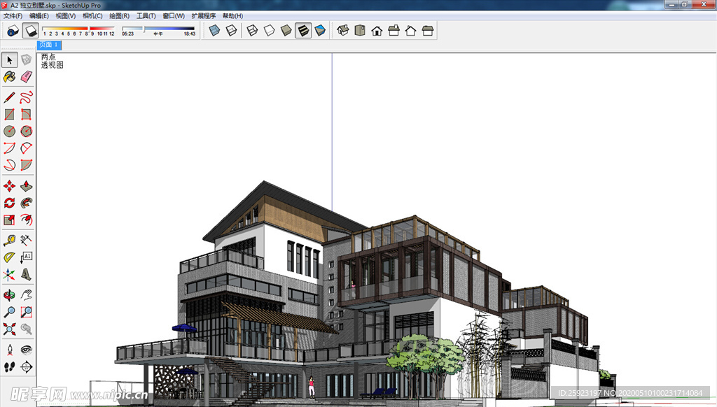Switch to the 页面 1 scene tab
This screenshot has height=407, width=717.
pos(49,45)
